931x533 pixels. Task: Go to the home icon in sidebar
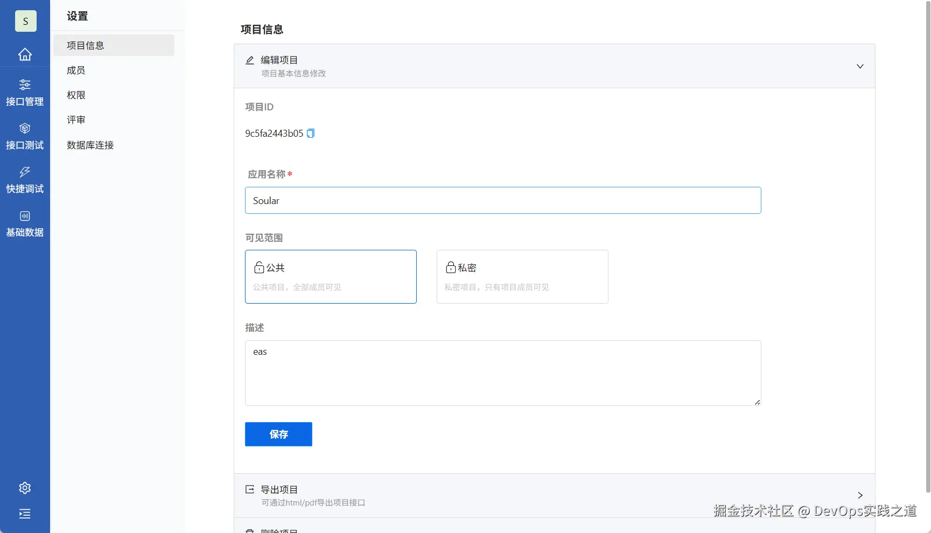pyautogui.click(x=25, y=54)
